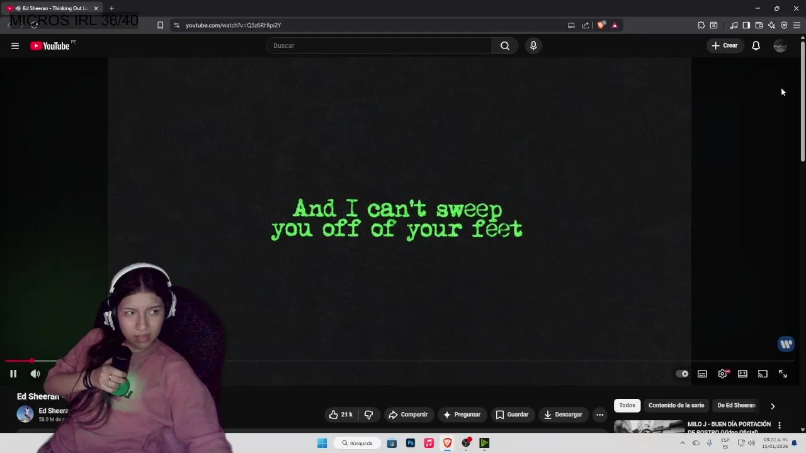The width and height of the screenshot is (806, 453).
Task: Open more actions three-dot menu
Action: pos(599,415)
